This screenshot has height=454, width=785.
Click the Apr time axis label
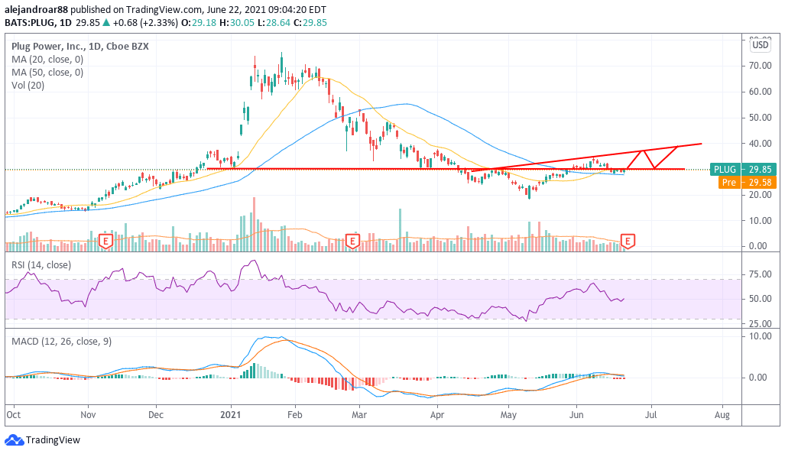coord(437,415)
